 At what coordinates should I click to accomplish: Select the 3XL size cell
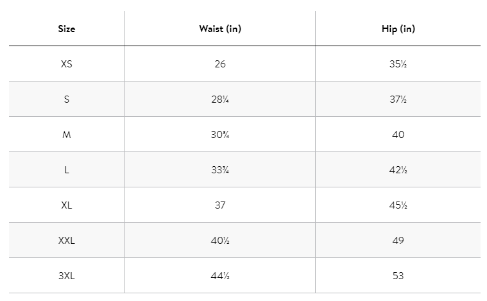point(66,276)
